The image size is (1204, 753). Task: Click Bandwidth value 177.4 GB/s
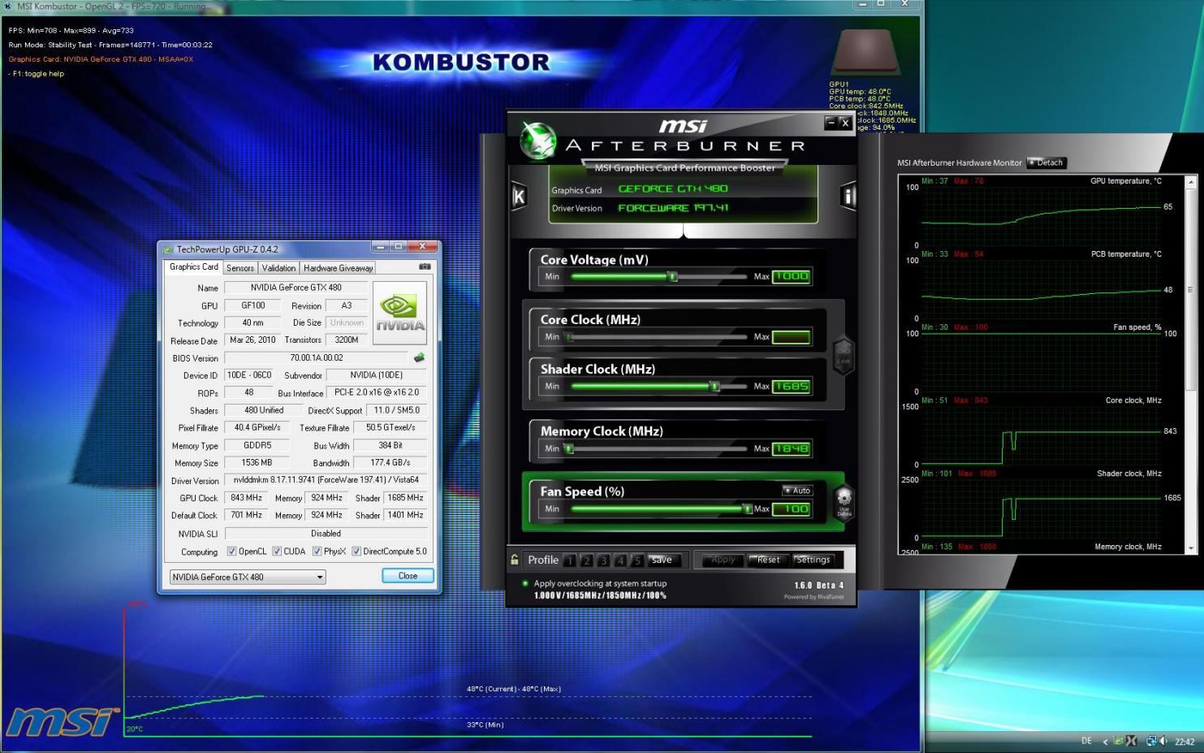[x=391, y=462]
